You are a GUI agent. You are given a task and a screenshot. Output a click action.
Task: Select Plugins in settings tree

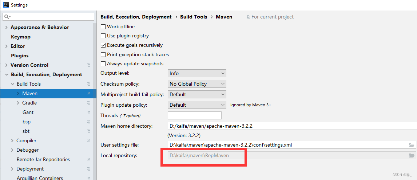coord(20,56)
